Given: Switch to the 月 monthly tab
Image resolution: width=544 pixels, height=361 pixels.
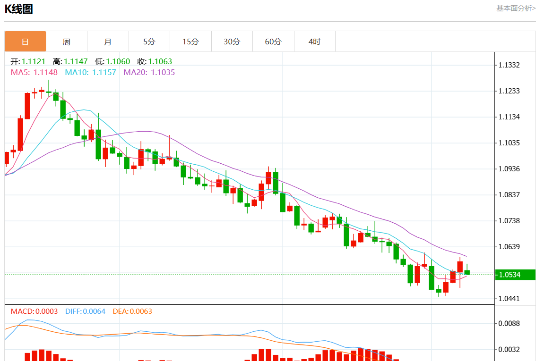Looking at the screenshot, I should click(x=108, y=42).
